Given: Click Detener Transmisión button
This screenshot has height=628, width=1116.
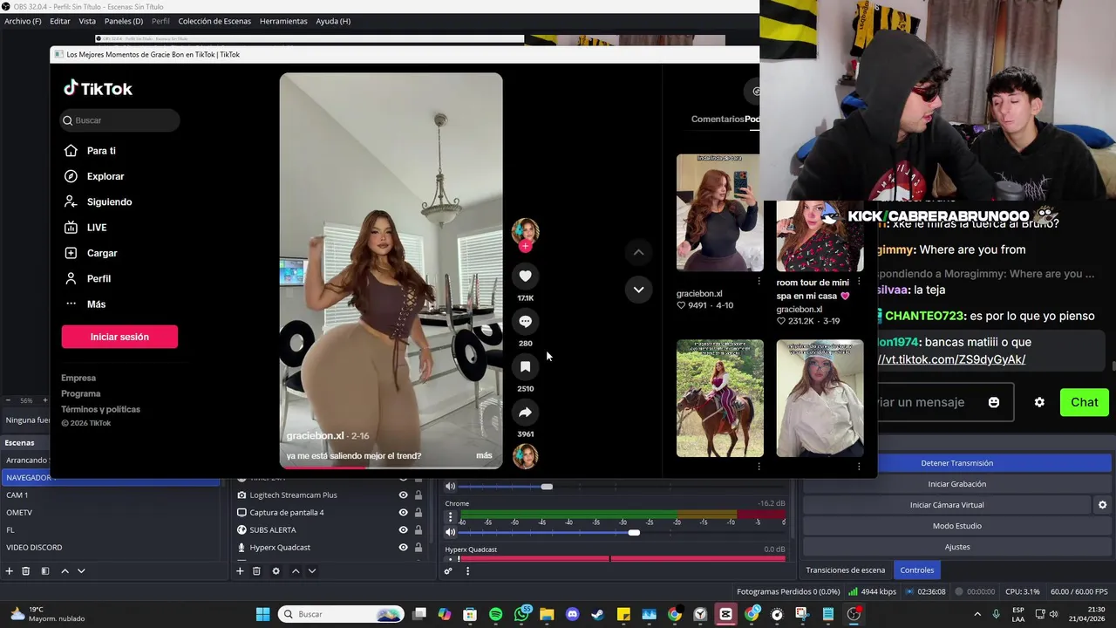Looking at the screenshot, I should tap(956, 463).
